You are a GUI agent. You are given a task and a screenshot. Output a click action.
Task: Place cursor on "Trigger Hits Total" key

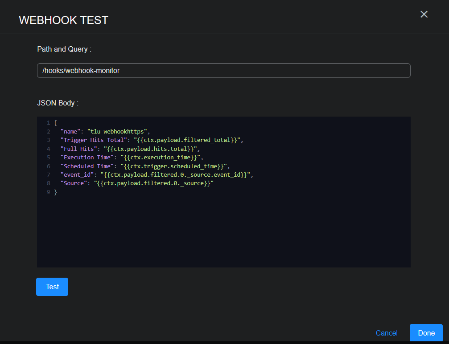94,140
